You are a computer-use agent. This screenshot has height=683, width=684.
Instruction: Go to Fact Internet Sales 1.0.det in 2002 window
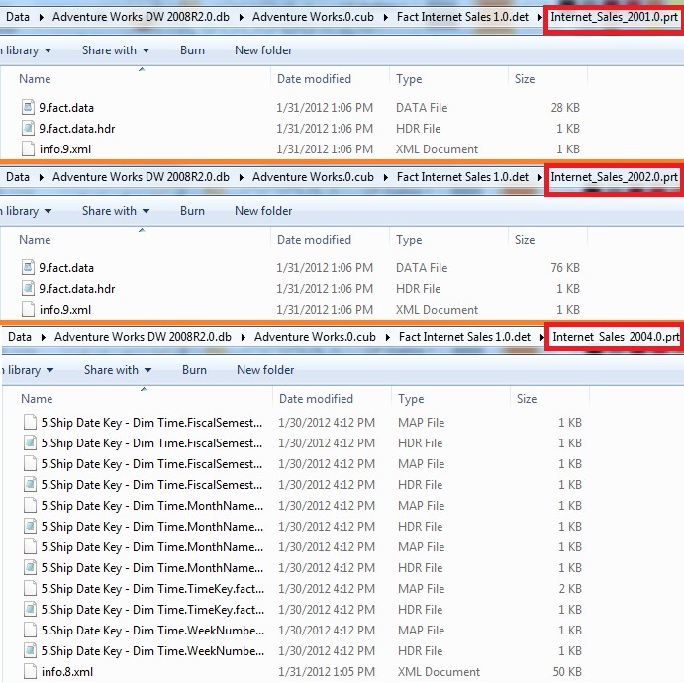tap(462, 177)
